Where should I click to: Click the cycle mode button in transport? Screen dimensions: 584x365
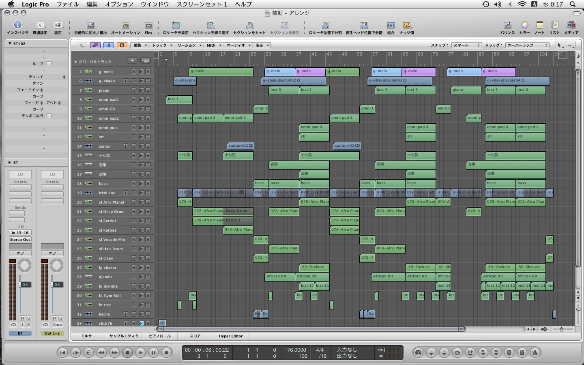point(457,352)
